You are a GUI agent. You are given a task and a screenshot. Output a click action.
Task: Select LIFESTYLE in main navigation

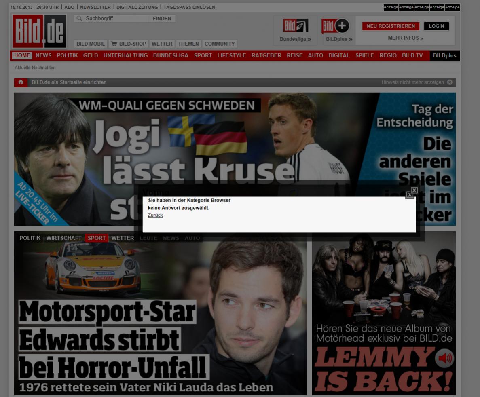232,55
